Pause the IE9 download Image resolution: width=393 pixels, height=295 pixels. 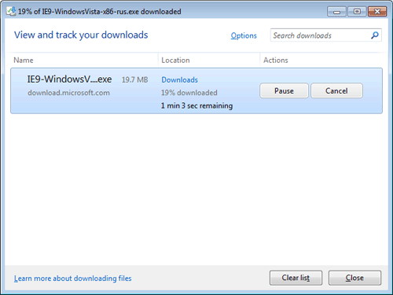(x=284, y=90)
